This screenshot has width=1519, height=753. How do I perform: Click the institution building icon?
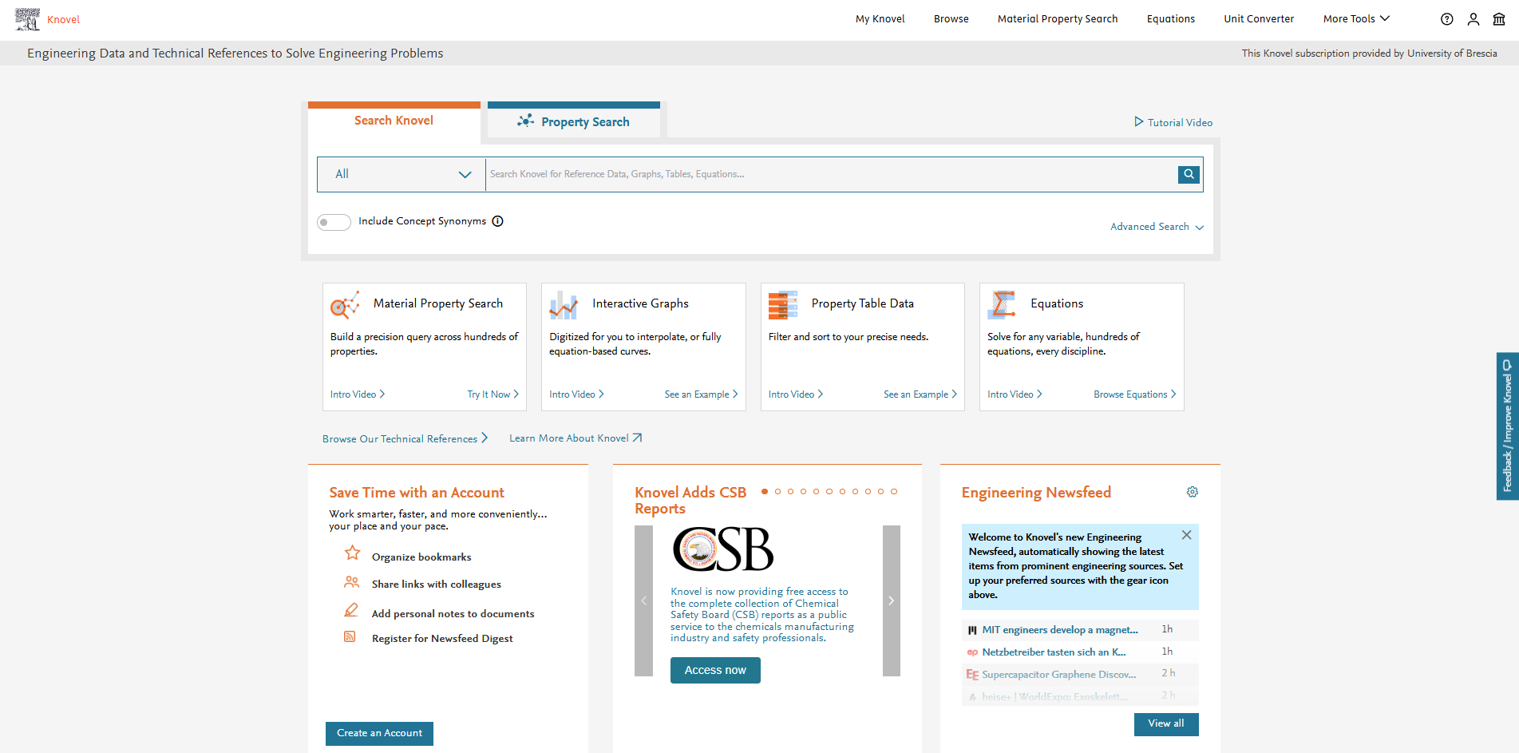(x=1499, y=19)
